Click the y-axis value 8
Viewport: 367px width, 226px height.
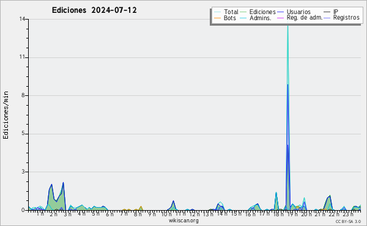pos(23,95)
